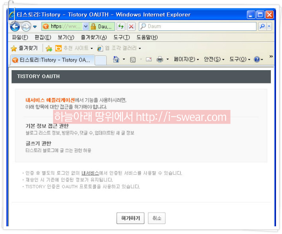Click the Home page icon
This screenshot has width=282, height=234.
click(116, 59)
